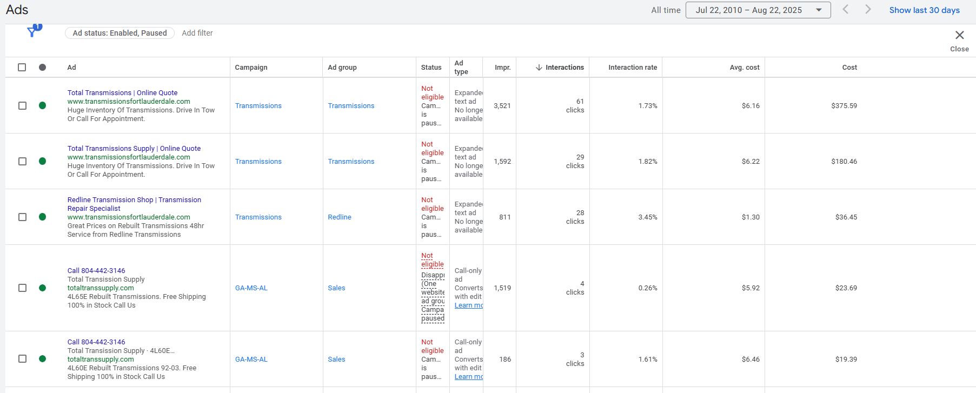Click Not eligible status of first ad

433,93
